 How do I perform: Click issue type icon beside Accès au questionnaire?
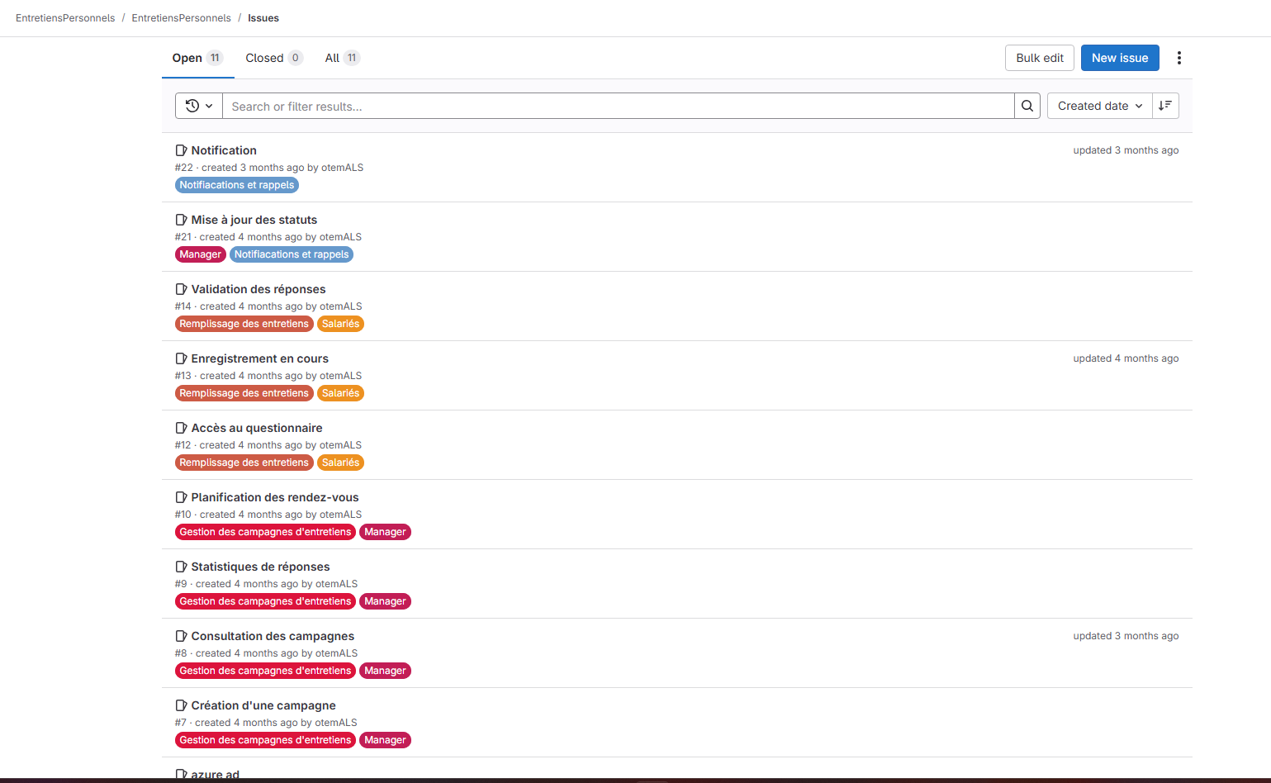click(x=182, y=428)
